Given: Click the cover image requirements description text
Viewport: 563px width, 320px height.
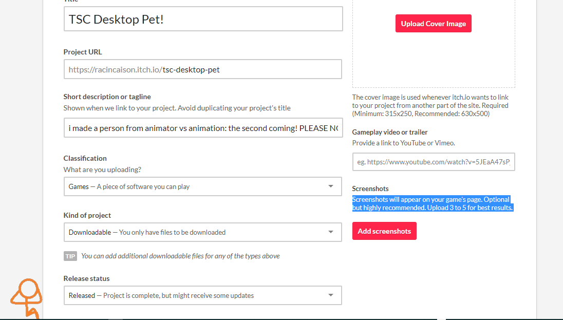Looking at the screenshot, I should [x=430, y=106].
